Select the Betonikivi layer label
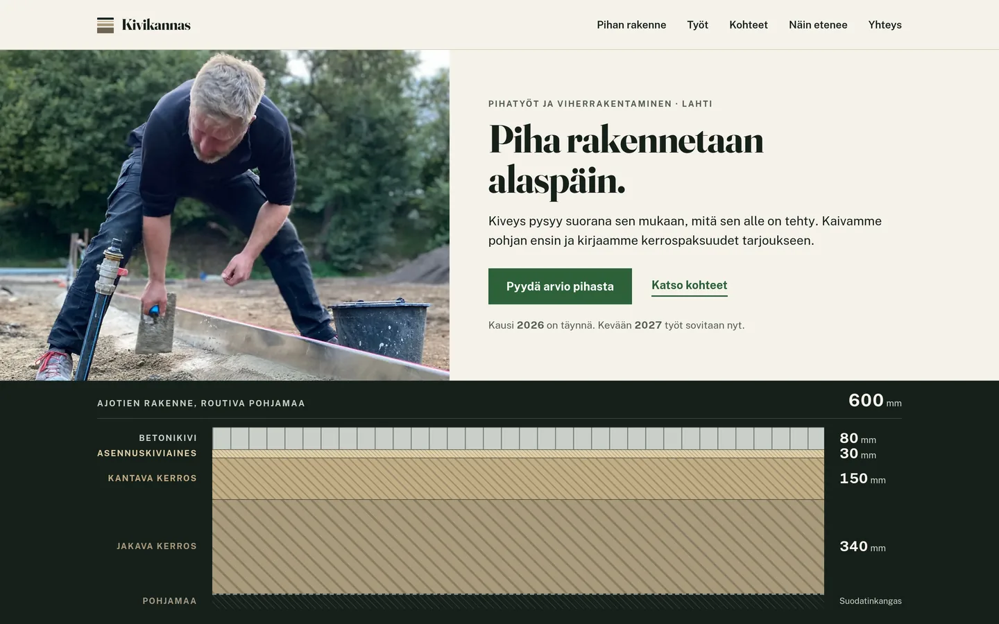 168,438
